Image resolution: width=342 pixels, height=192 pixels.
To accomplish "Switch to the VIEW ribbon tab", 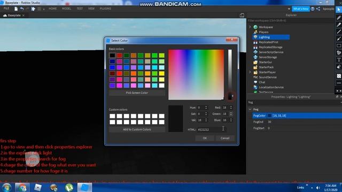I will (91, 9).
